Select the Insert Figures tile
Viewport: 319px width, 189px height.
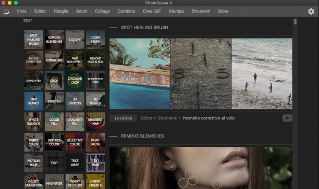coord(95,182)
